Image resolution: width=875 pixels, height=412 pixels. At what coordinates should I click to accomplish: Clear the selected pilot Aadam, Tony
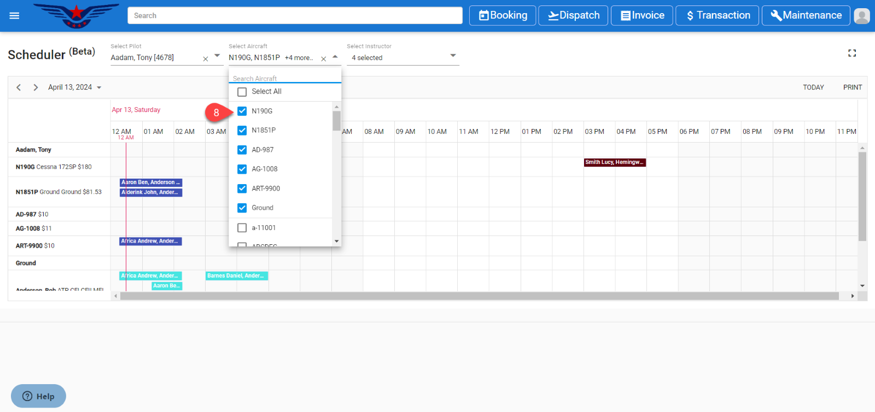point(206,58)
